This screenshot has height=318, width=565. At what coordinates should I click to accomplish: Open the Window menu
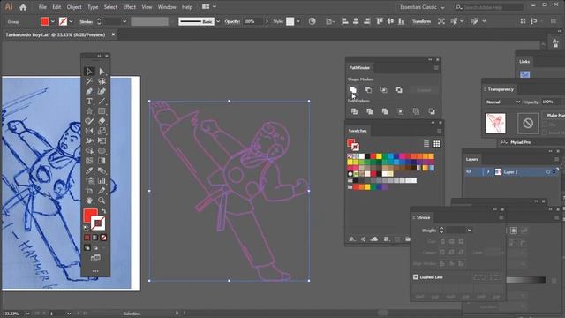click(167, 7)
